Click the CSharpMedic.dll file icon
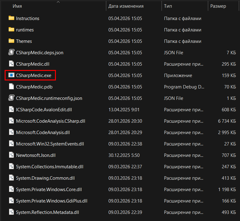 coord(11,64)
